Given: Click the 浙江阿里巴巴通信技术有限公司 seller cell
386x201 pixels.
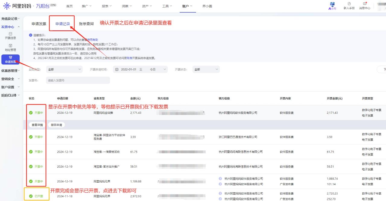Looking at the screenshot, I should pos(238,137).
